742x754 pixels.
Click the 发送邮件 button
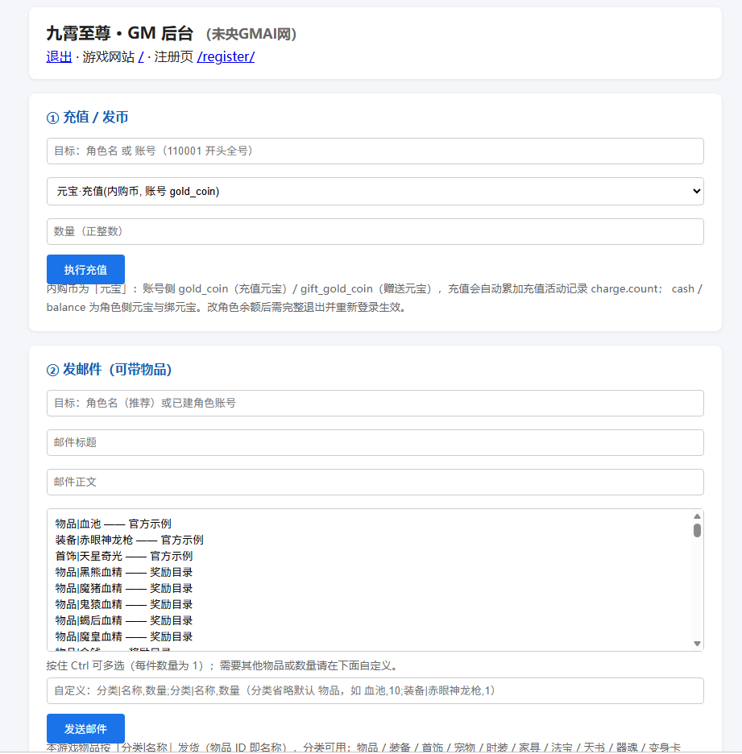point(85,728)
